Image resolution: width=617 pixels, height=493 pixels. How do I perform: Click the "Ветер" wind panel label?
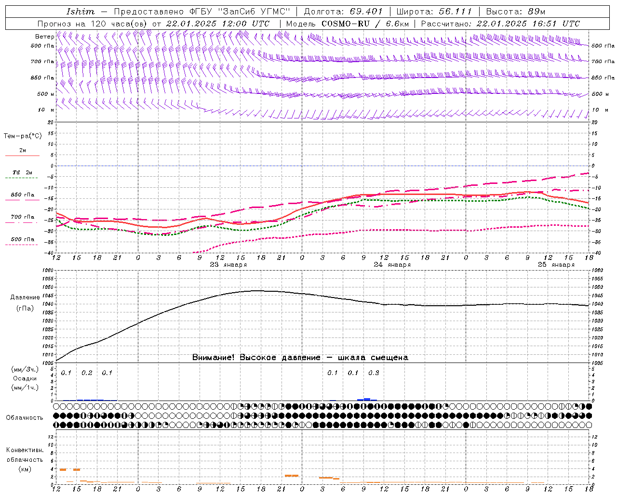[x=44, y=37]
